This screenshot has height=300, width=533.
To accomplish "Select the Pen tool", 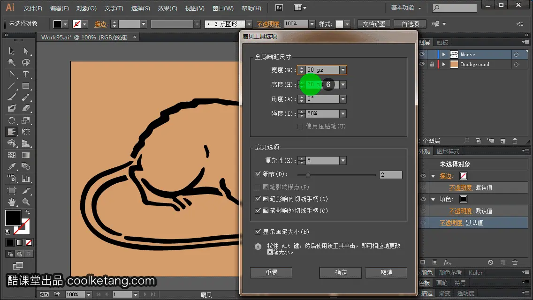I will point(12,75).
